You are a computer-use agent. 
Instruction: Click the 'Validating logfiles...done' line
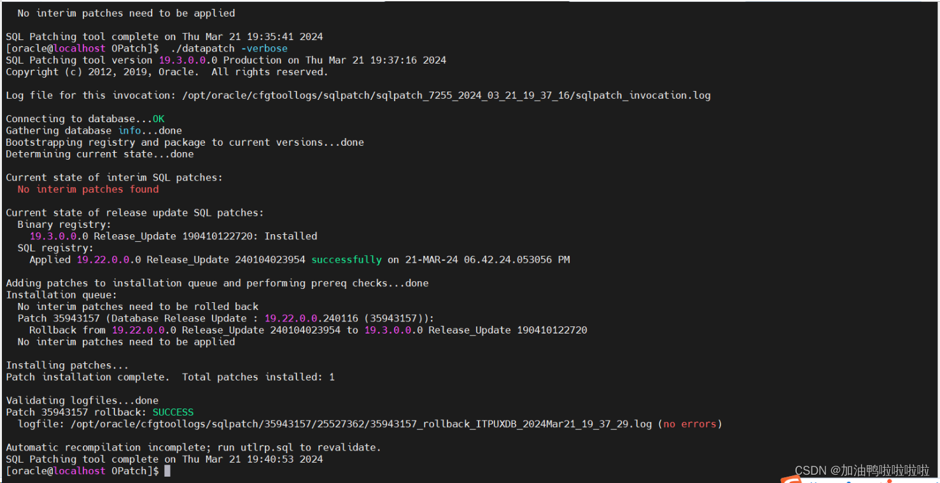point(82,401)
